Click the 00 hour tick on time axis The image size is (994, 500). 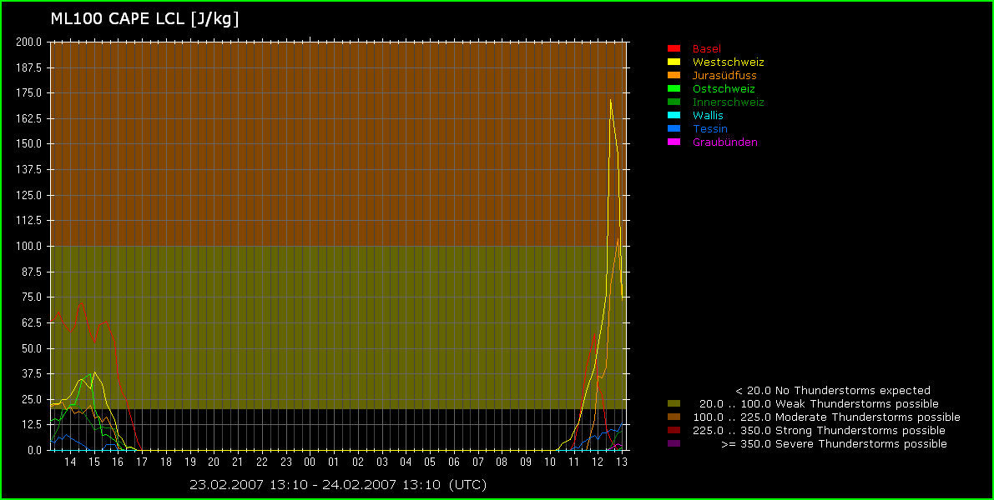[310, 462]
